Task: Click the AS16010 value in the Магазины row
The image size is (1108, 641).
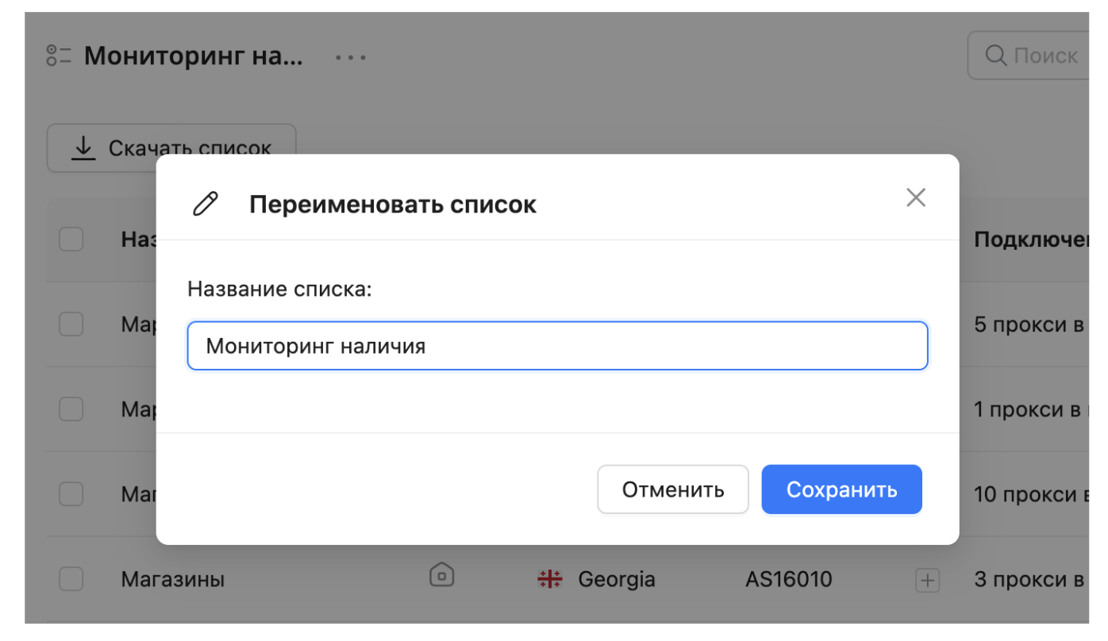Action: 788,580
